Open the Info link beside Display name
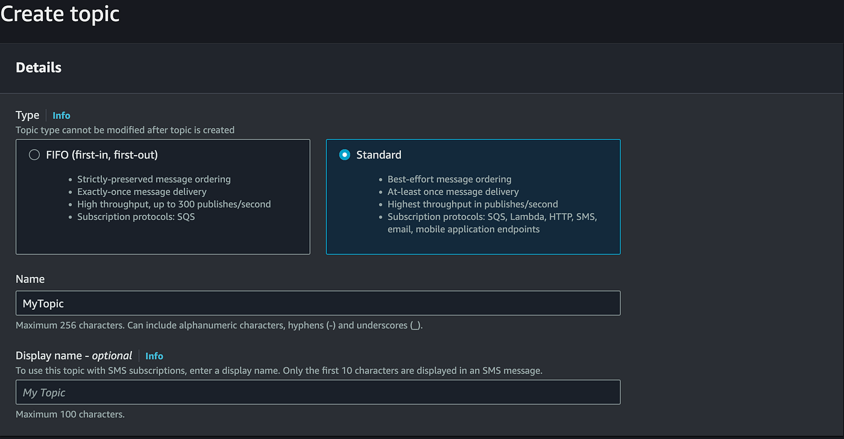The width and height of the screenshot is (844, 439). (154, 356)
